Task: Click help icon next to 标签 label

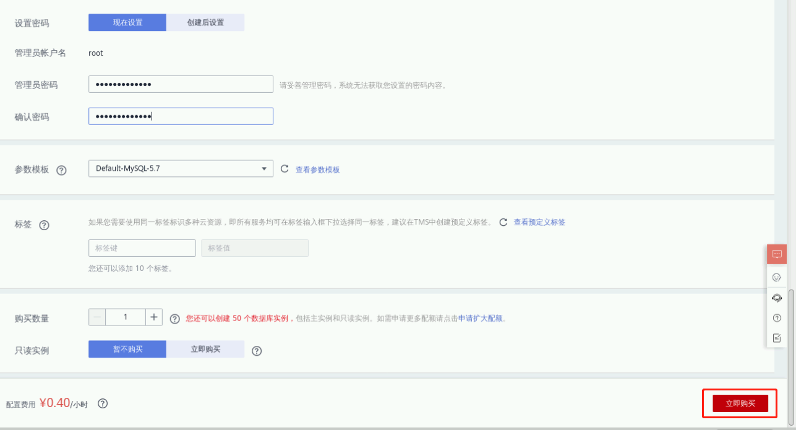Action: pos(44,225)
